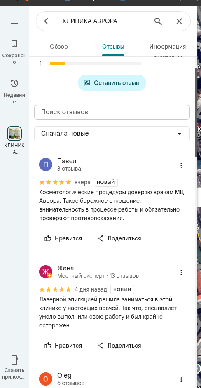This screenshot has width=201, height=388.
Task: Open three-dot menu on Женя's review
Action: point(181,273)
